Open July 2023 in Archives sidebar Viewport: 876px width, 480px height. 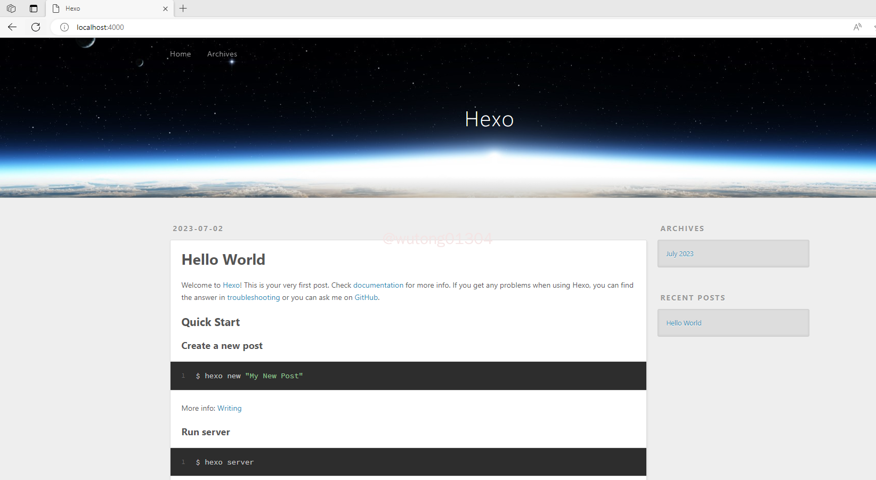679,254
